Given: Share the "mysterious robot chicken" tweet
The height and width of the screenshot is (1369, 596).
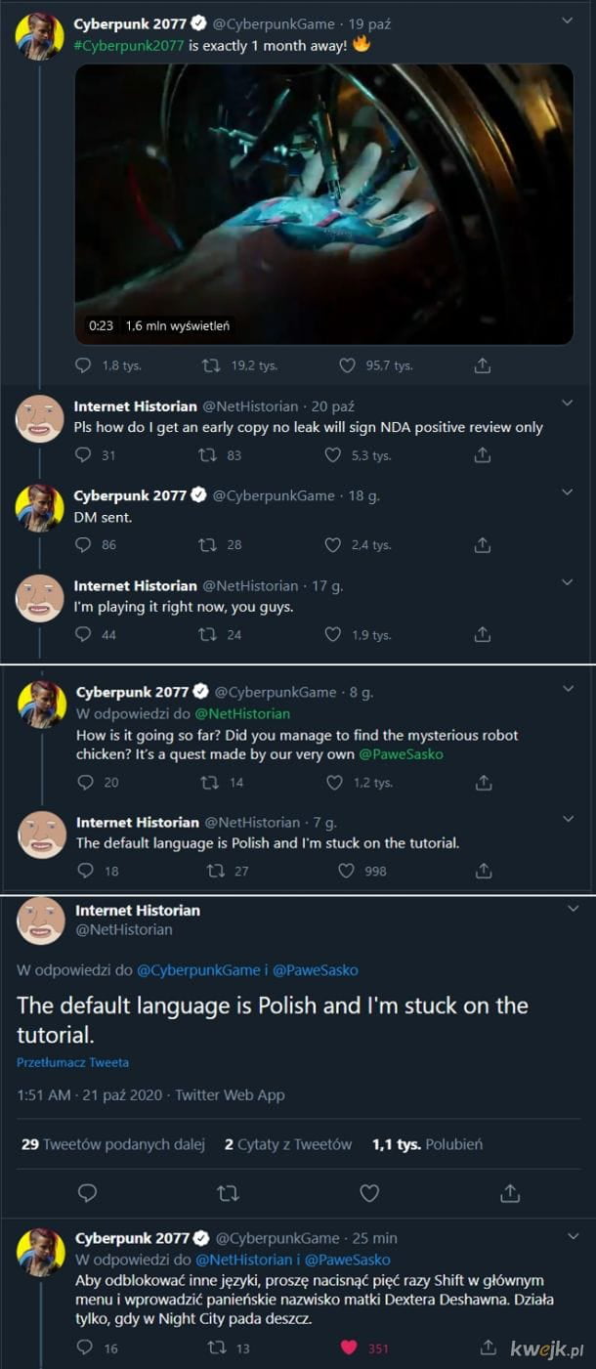Looking at the screenshot, I should coord(484,782).
